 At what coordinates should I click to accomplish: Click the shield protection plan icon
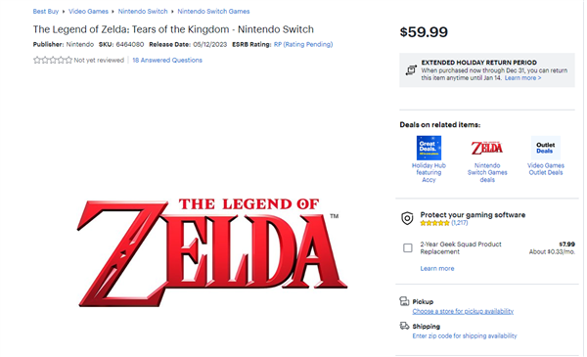tap(407, 218)
